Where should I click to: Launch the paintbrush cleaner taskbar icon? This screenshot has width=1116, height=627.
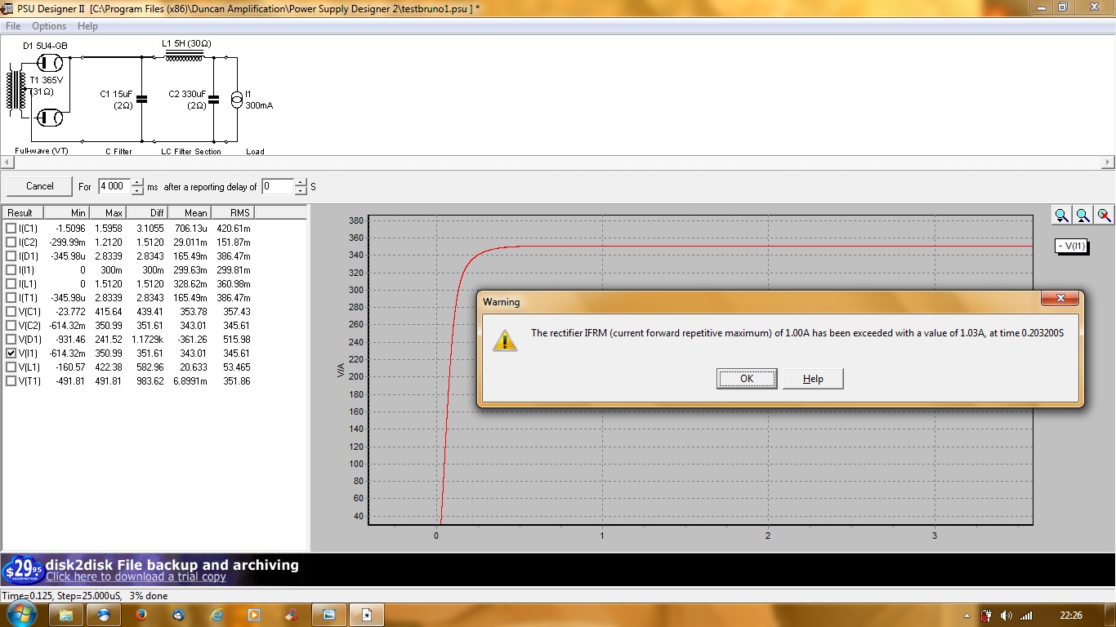[x=292, y=614]
